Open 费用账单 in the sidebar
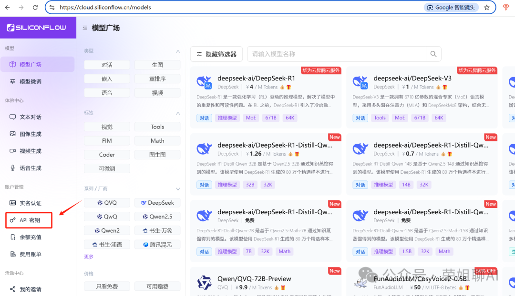This screenshot has width=515, height=296. click(x=38, y=255)
